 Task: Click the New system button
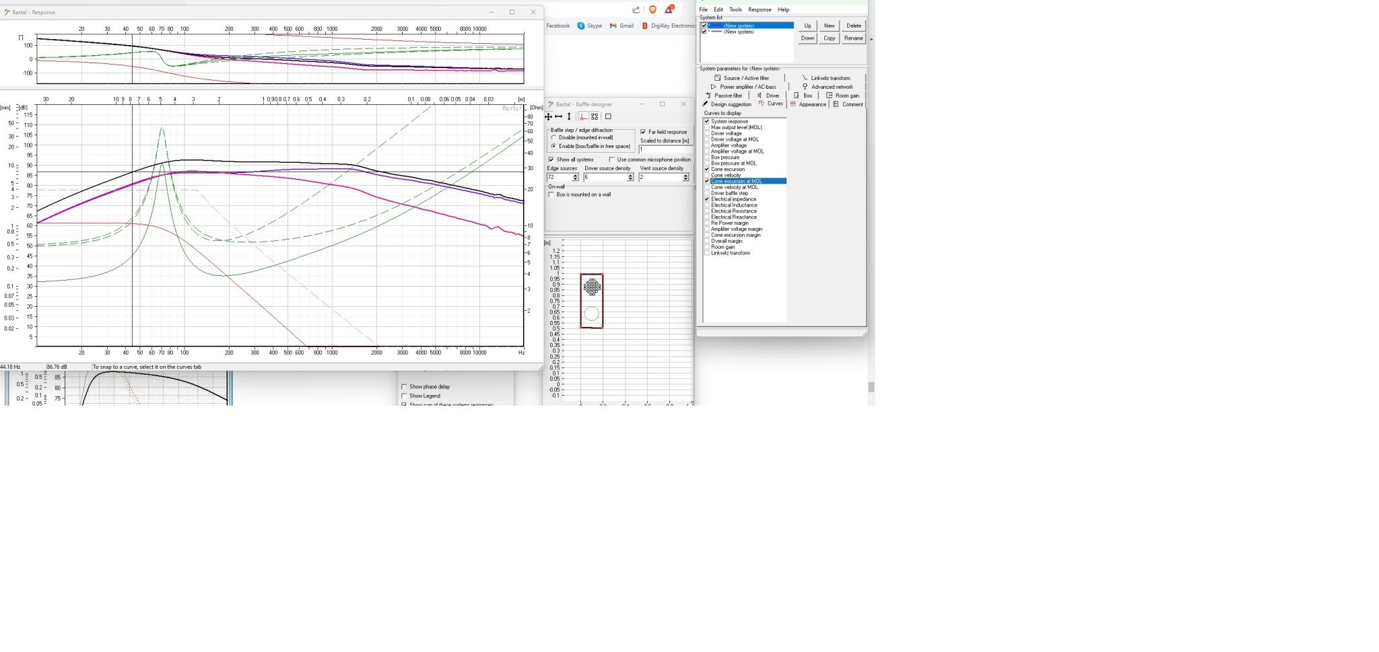coord(830,26)
